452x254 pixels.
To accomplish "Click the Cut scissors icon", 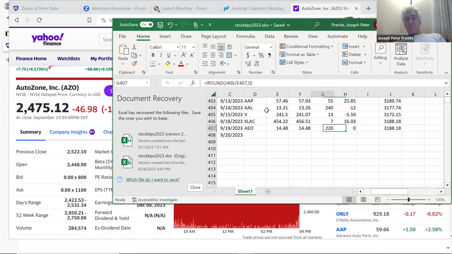I will pyautogui.click(x=134, y=47).
